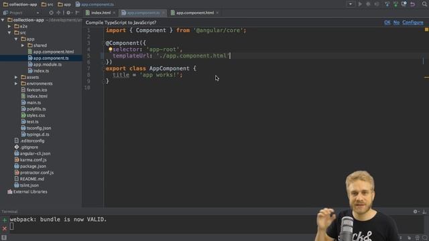Expand the e2e folder
429x241 pixels.
coord(9,26)
